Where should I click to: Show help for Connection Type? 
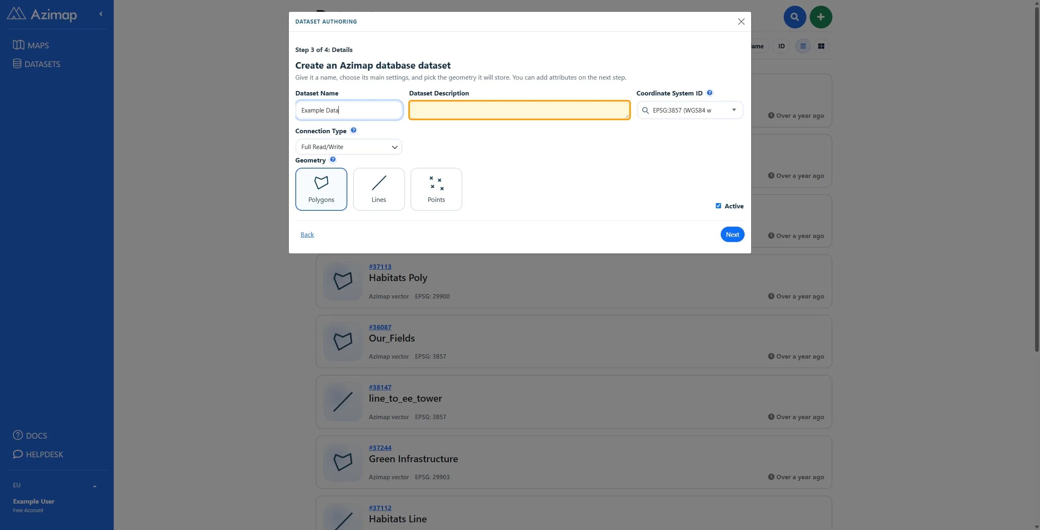(353, 130)
